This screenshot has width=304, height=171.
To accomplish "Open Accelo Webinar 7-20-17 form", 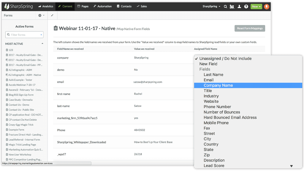I will (x=22, y=85).
